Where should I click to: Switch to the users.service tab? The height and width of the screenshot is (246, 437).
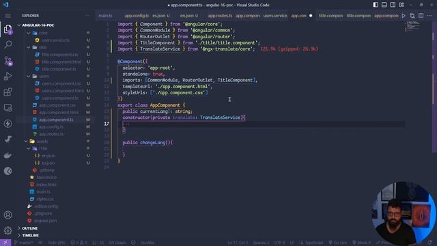[275, 16]
